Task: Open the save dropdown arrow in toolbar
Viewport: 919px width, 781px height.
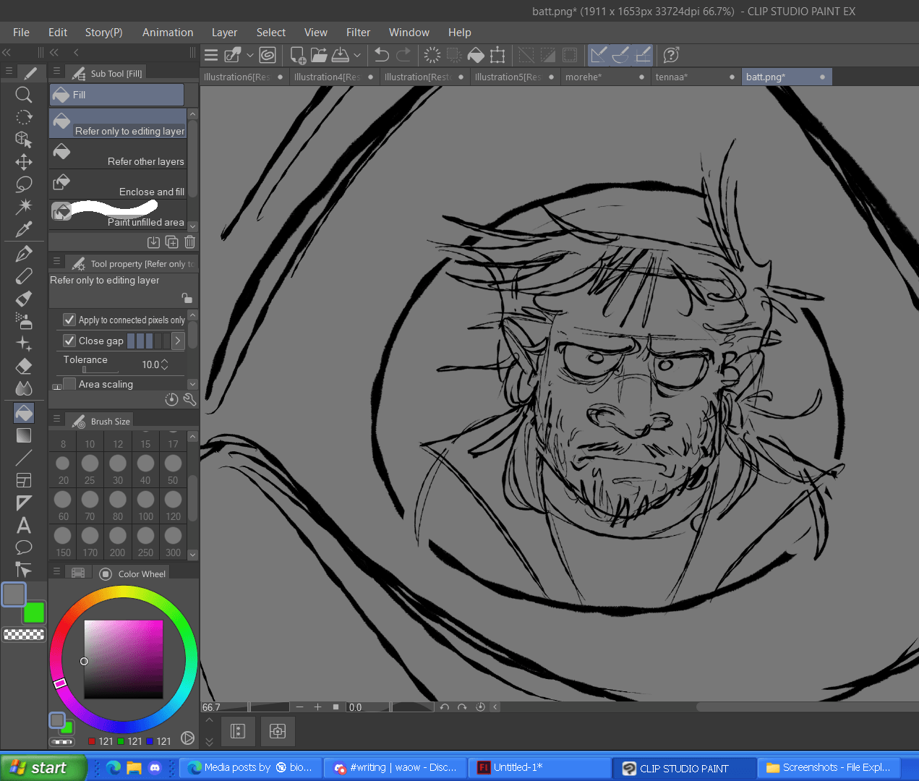Action: point(357,55)
